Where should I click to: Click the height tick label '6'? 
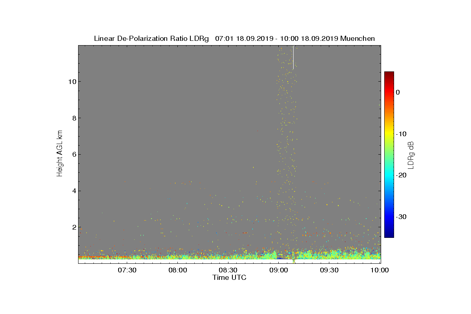tap(73, 154)
